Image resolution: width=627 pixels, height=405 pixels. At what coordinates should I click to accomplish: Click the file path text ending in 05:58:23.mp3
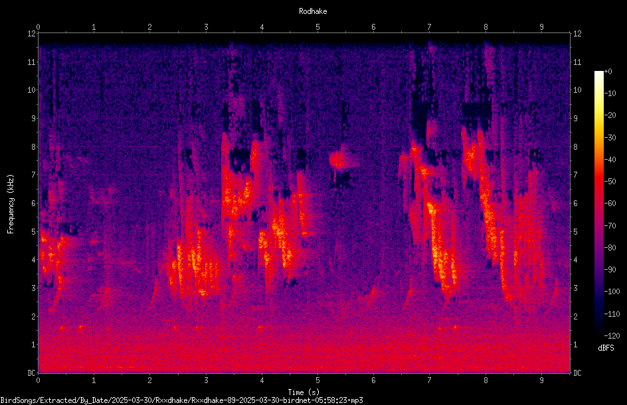point(181,400)
